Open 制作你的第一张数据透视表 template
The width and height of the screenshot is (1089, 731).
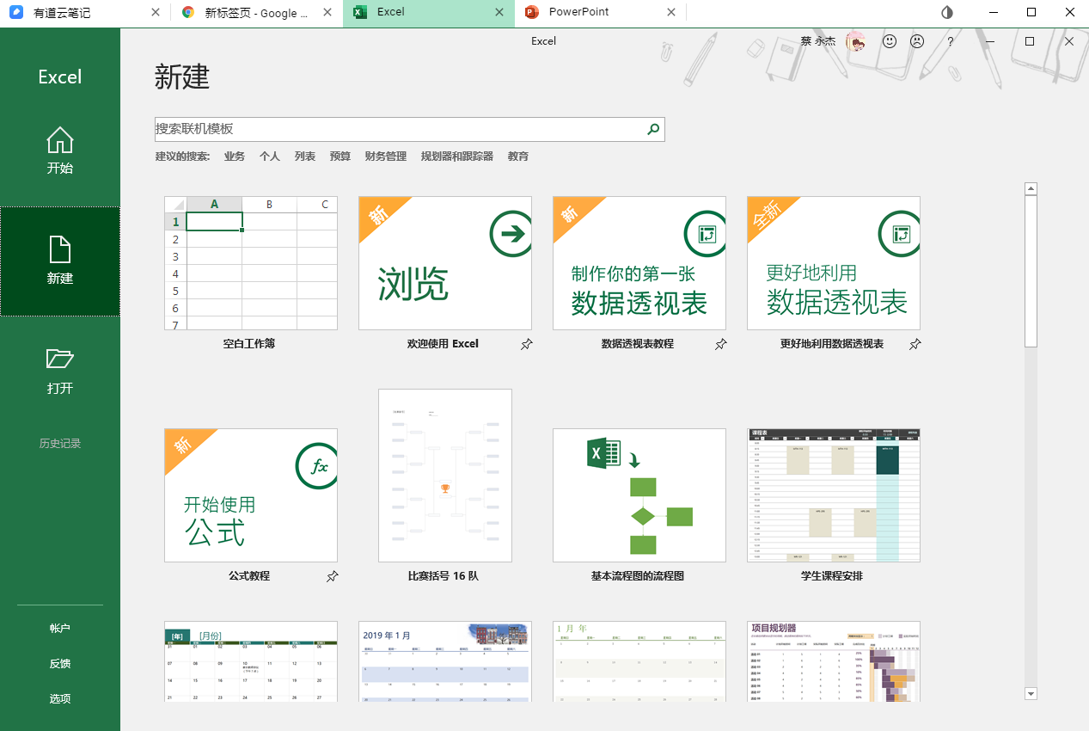[x=639, y=263]
